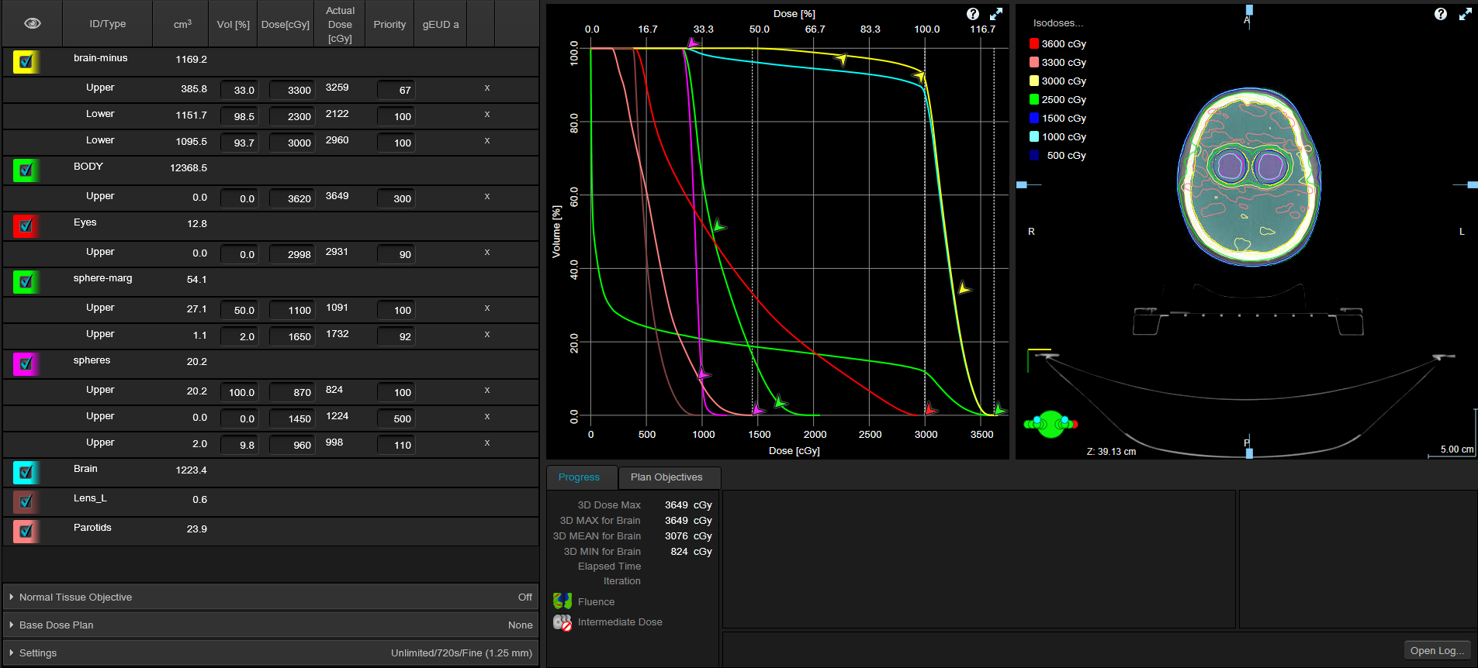Click the spheres Upper priority field 500
Viewport: 1478px width, 668px height.
click(x=396, y=418)
